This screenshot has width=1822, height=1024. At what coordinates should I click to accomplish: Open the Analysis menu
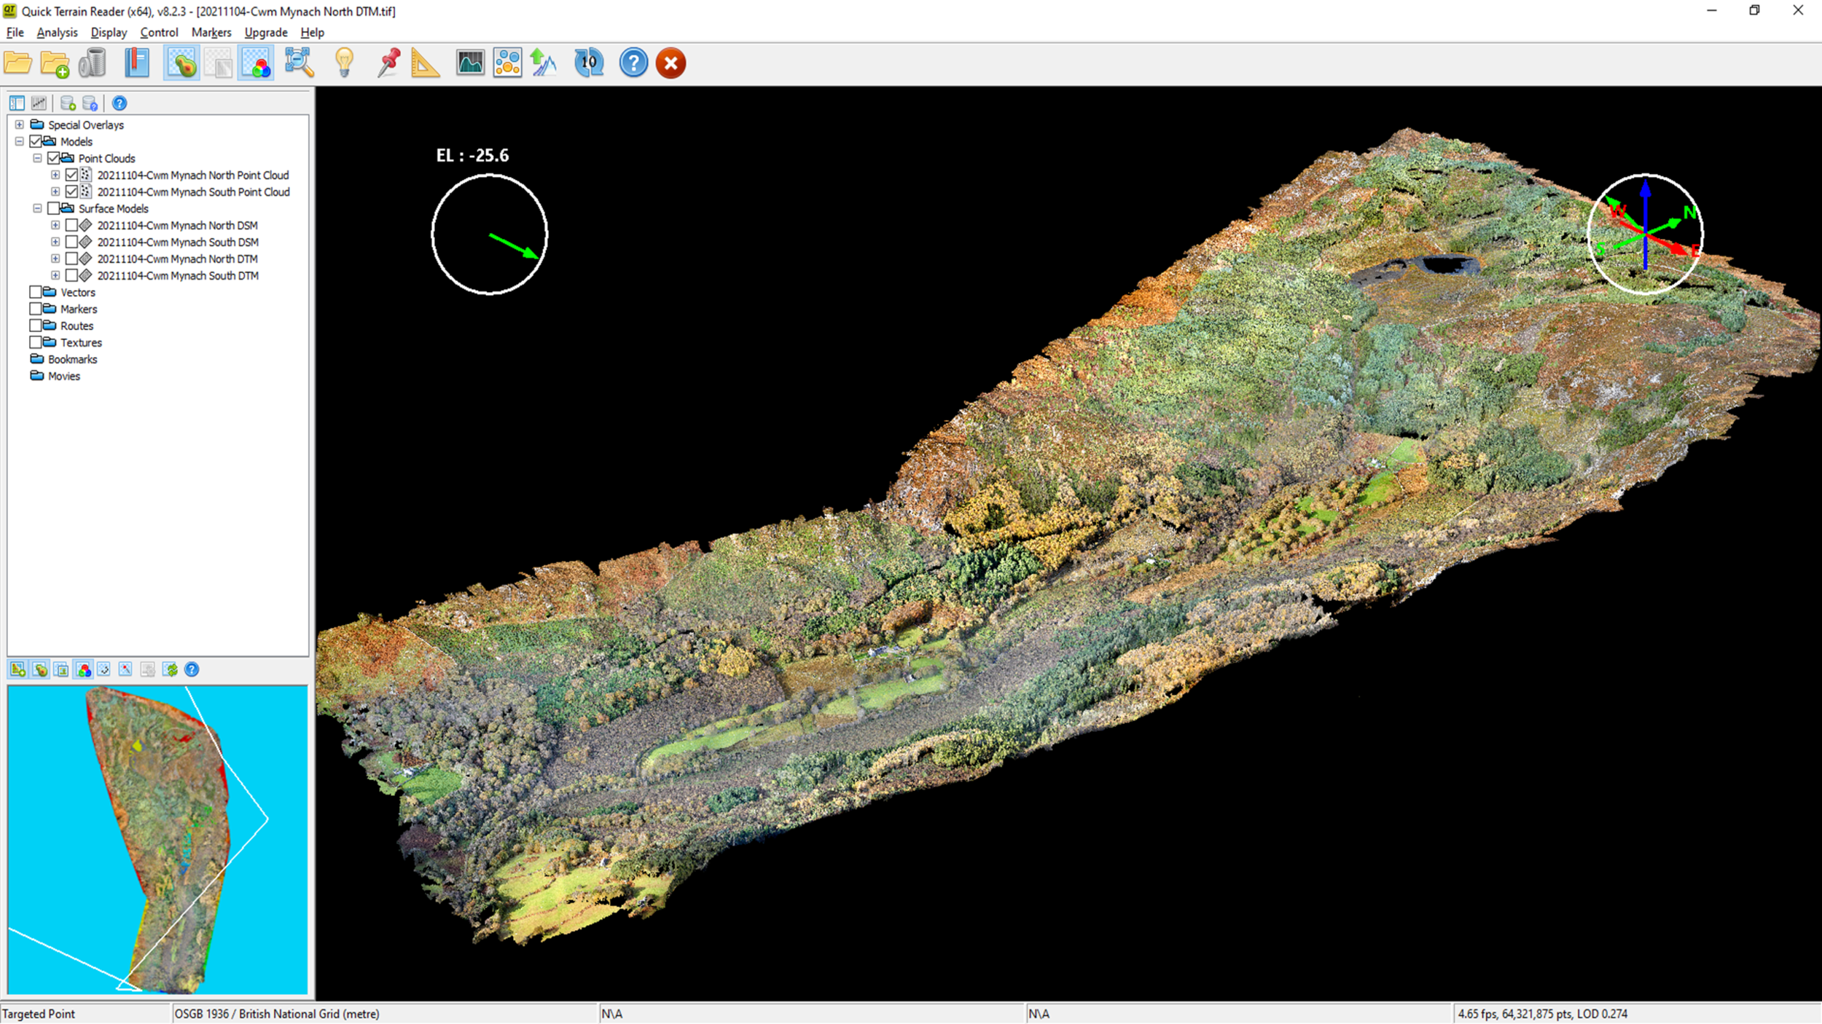(x=57, y=33)
